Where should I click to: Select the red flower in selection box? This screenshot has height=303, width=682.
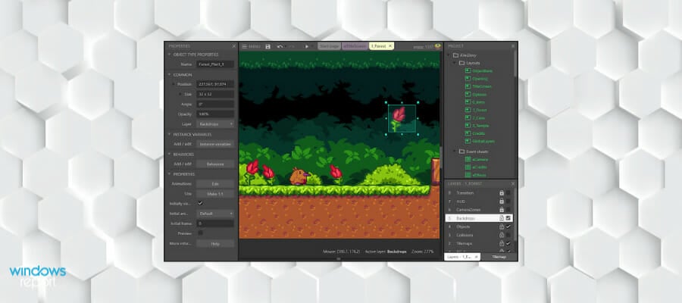tap(399, 119)
